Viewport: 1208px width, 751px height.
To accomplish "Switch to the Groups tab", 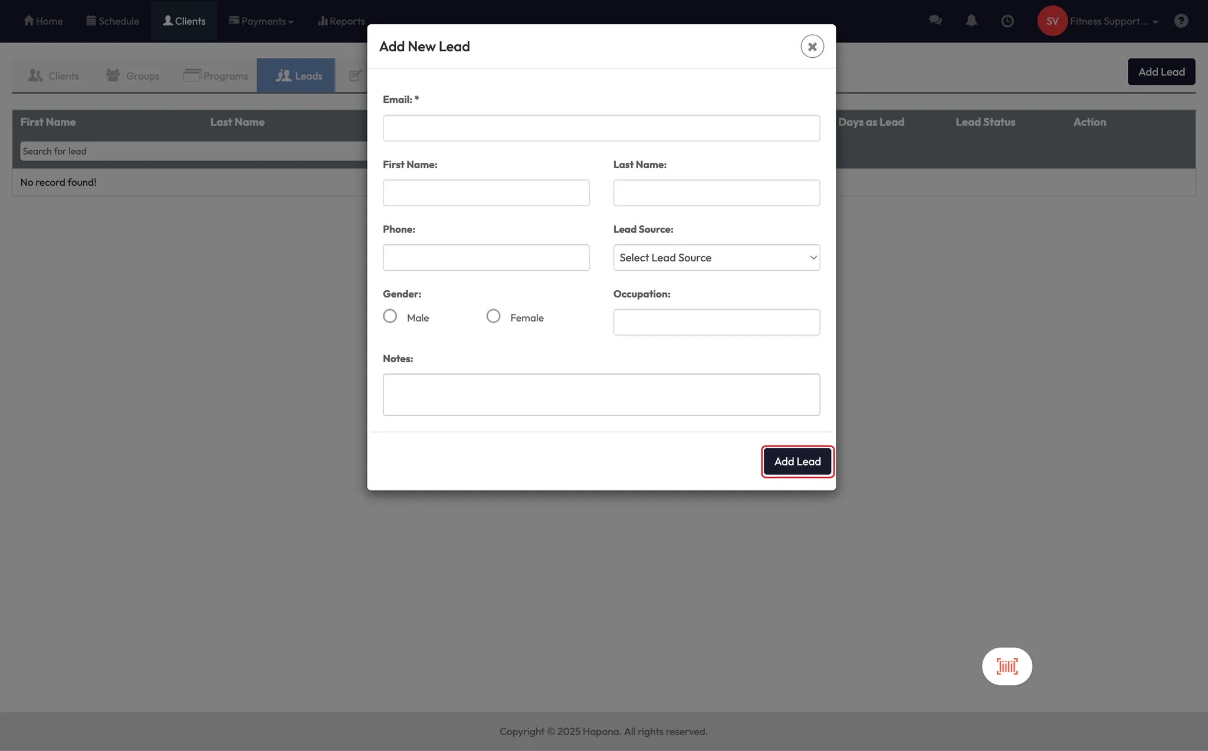I will click(133, 76).
